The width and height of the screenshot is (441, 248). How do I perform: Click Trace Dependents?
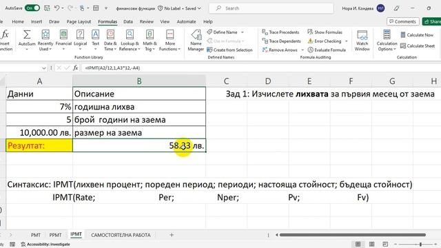pos(281,41)
